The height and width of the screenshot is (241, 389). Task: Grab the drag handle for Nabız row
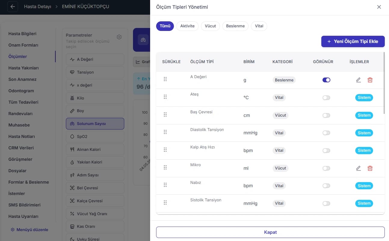(165, 185)
